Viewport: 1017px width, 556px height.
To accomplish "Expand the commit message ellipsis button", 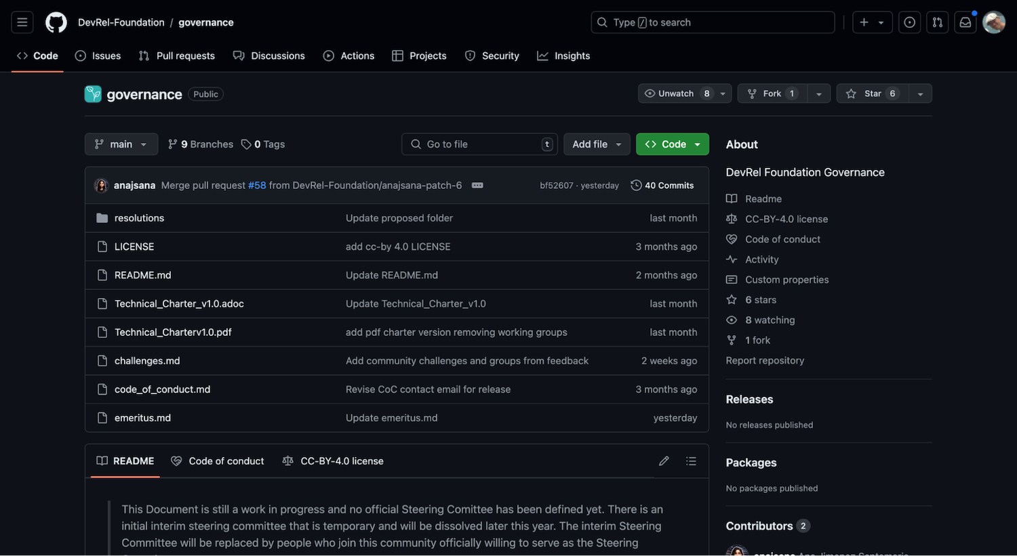I will pos(477,186).
